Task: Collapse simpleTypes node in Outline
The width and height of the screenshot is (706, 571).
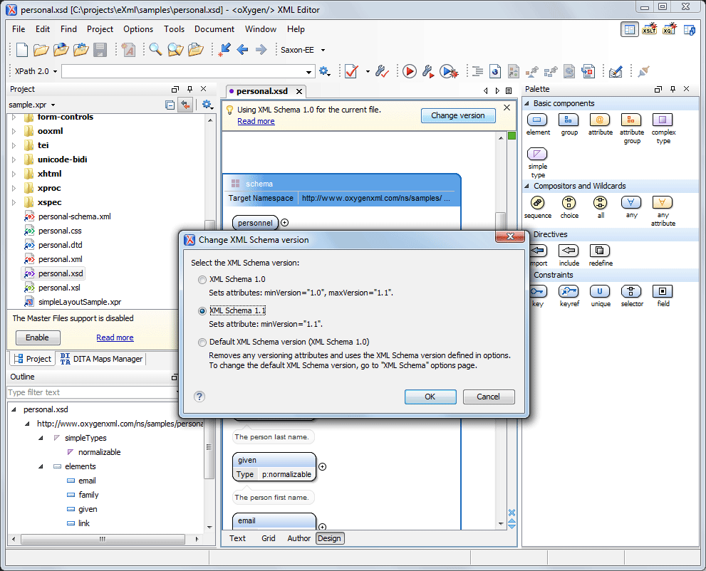Action: 41,438
